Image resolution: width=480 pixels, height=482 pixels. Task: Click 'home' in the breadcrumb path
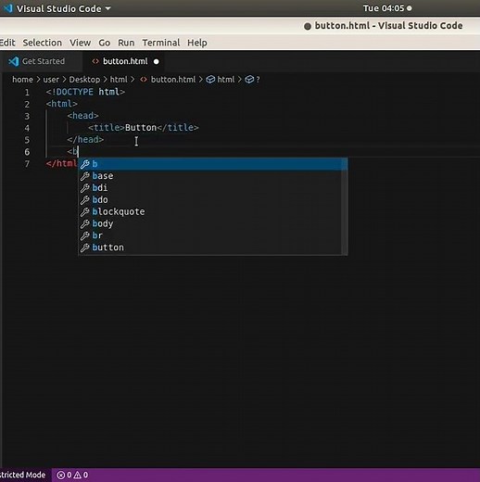click(22, 80)
